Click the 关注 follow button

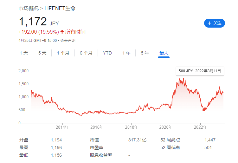[x=214, y=23]
